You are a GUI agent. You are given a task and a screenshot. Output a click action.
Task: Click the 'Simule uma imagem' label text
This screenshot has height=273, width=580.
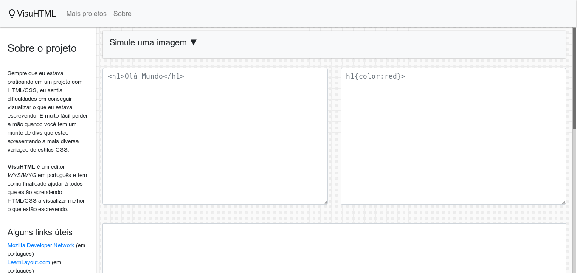(148, 42)
